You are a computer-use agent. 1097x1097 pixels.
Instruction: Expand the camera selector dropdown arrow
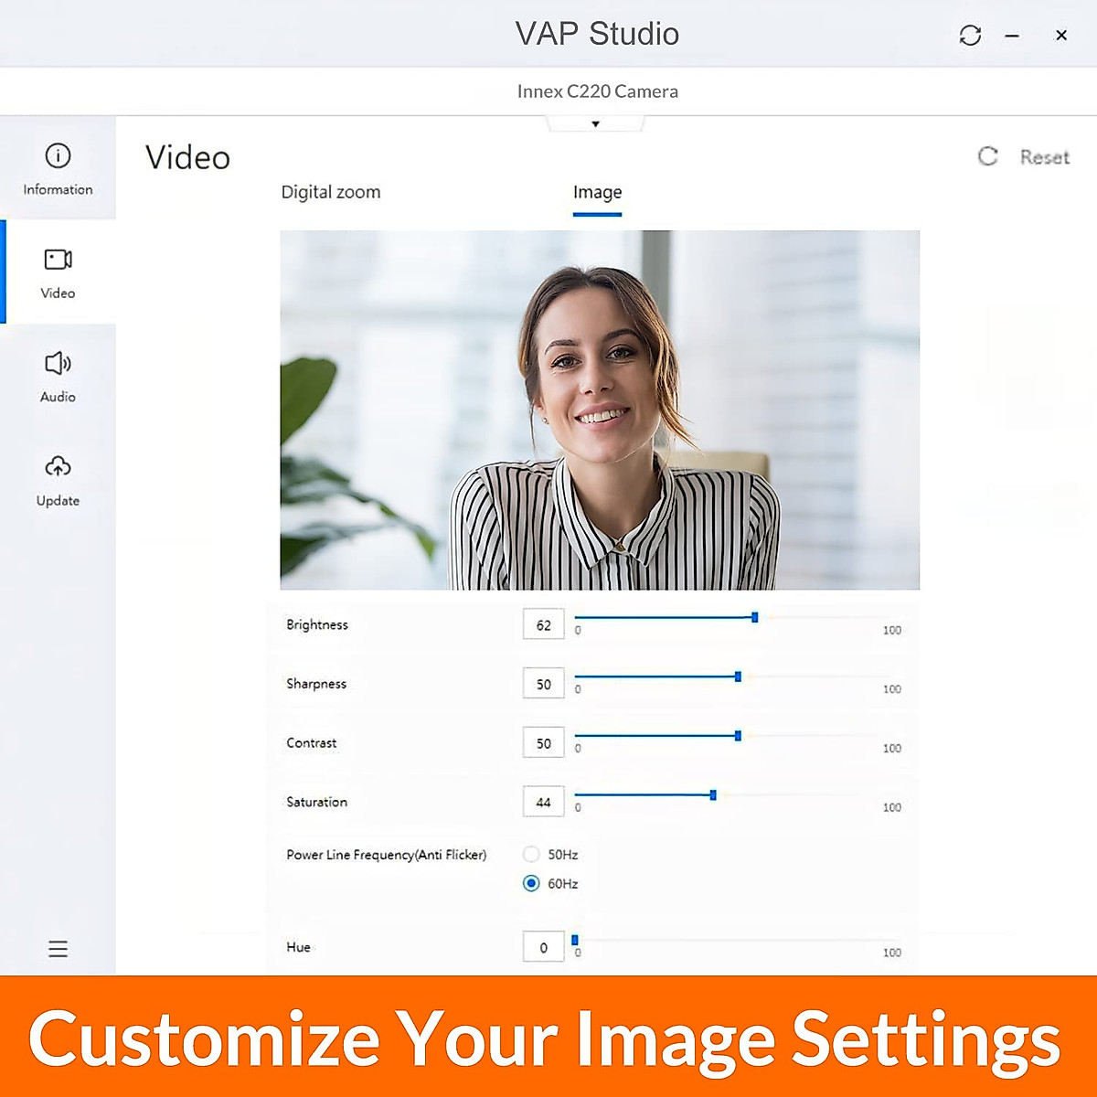pyautogui.click(x=595, y=124)
